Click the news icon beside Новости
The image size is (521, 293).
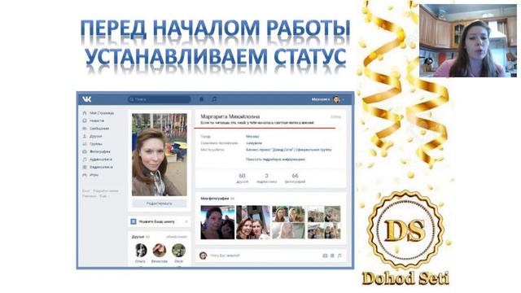85,120
